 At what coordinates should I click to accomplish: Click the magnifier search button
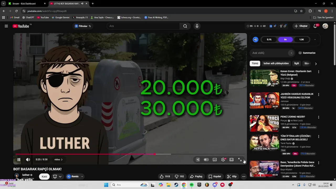[185, 26]
